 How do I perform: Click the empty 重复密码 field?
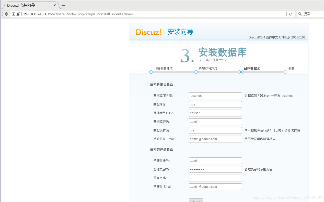[215, 178]
